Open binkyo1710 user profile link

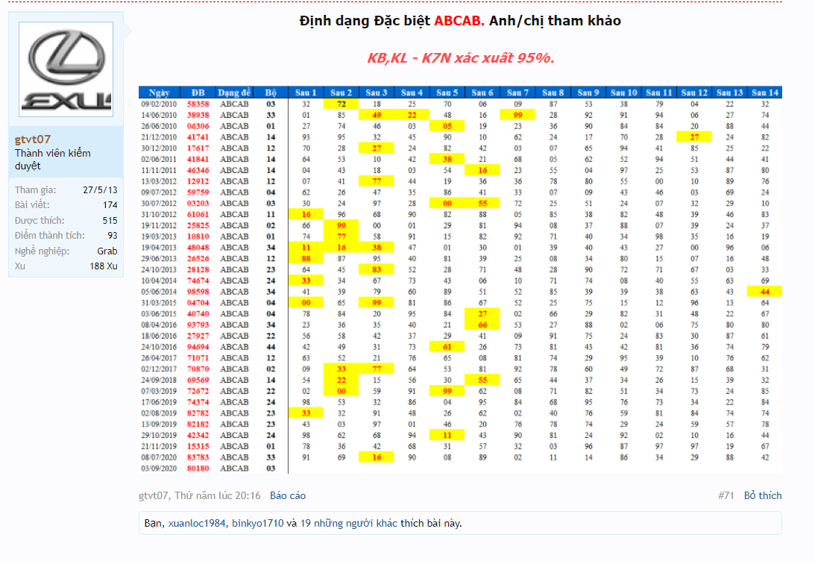(257, 523)
